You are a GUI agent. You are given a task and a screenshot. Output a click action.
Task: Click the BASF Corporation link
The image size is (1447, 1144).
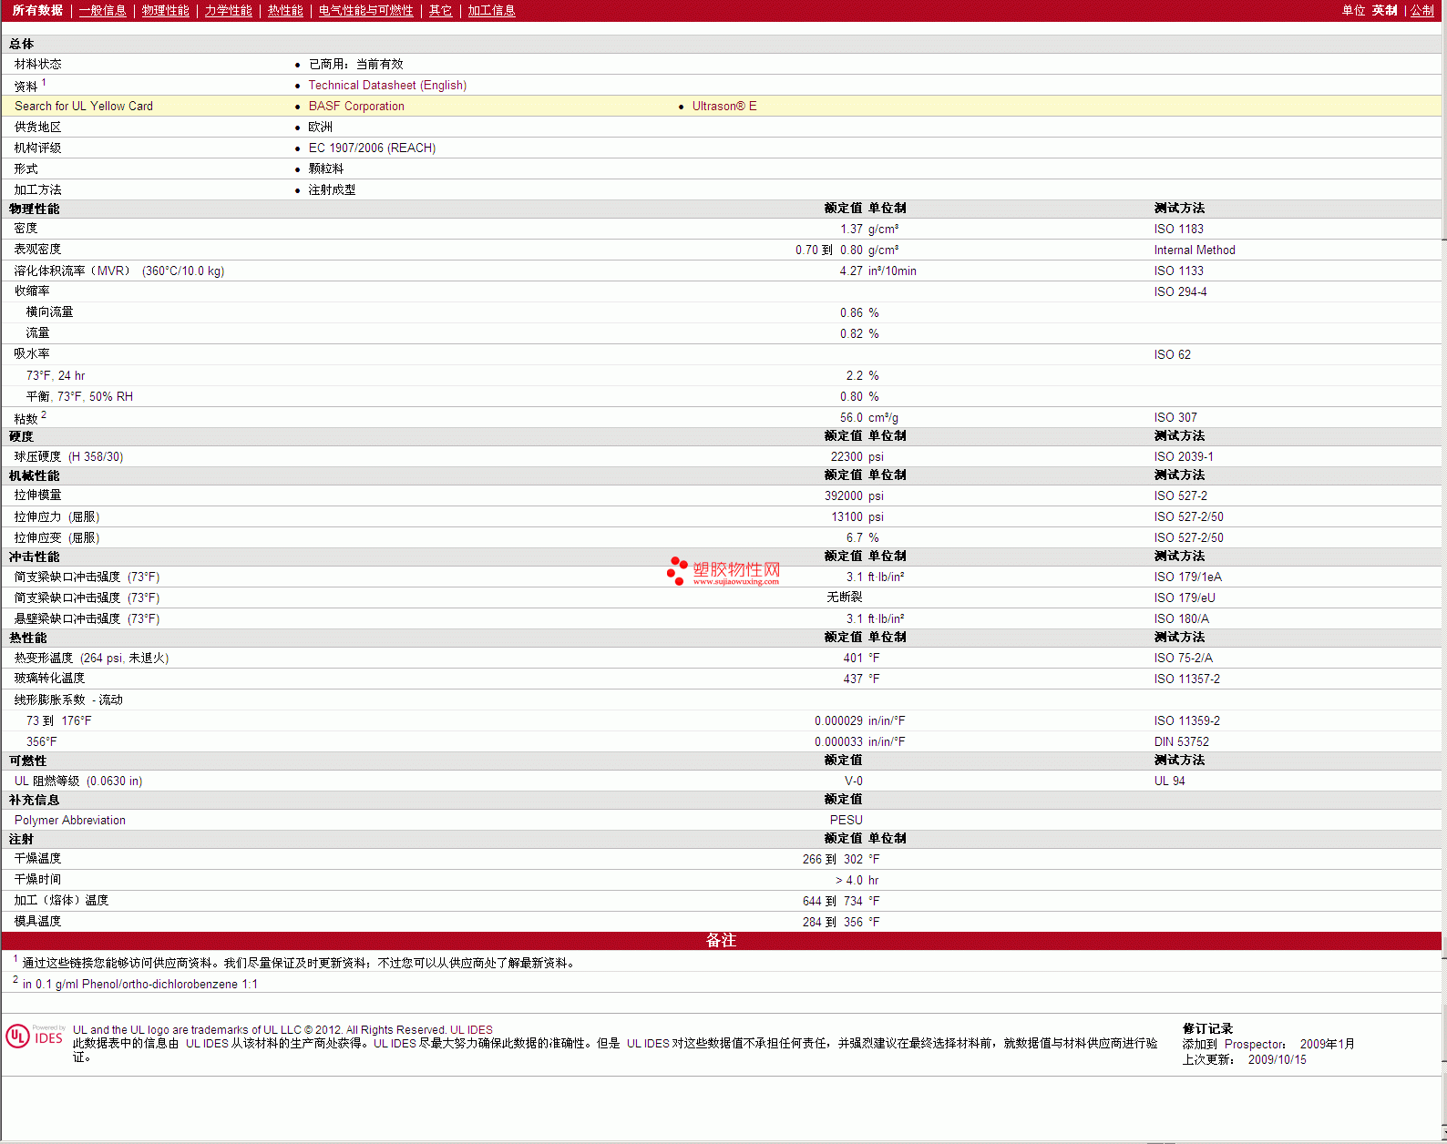[x=356, y=107]
